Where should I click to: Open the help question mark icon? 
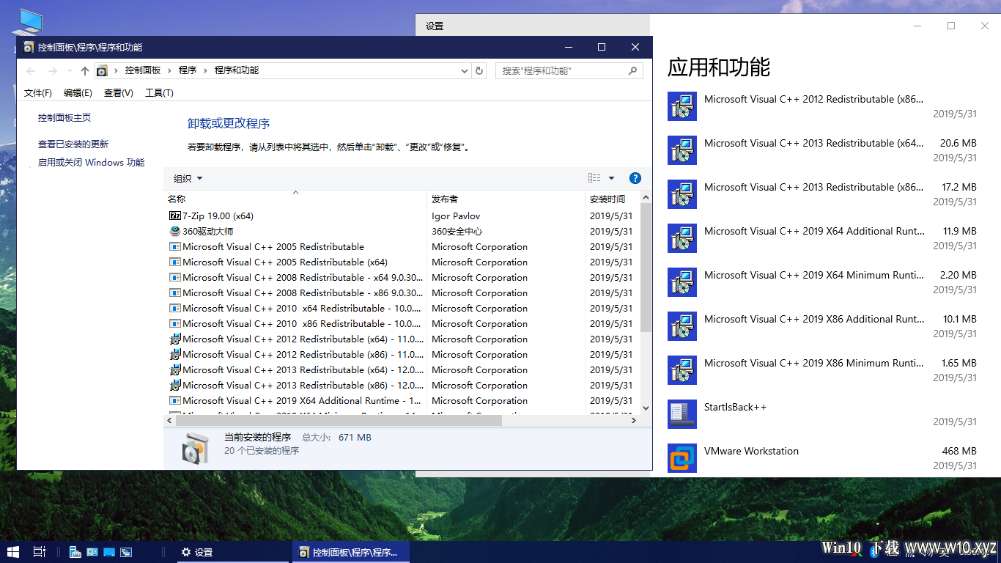(x=635, y=178)
